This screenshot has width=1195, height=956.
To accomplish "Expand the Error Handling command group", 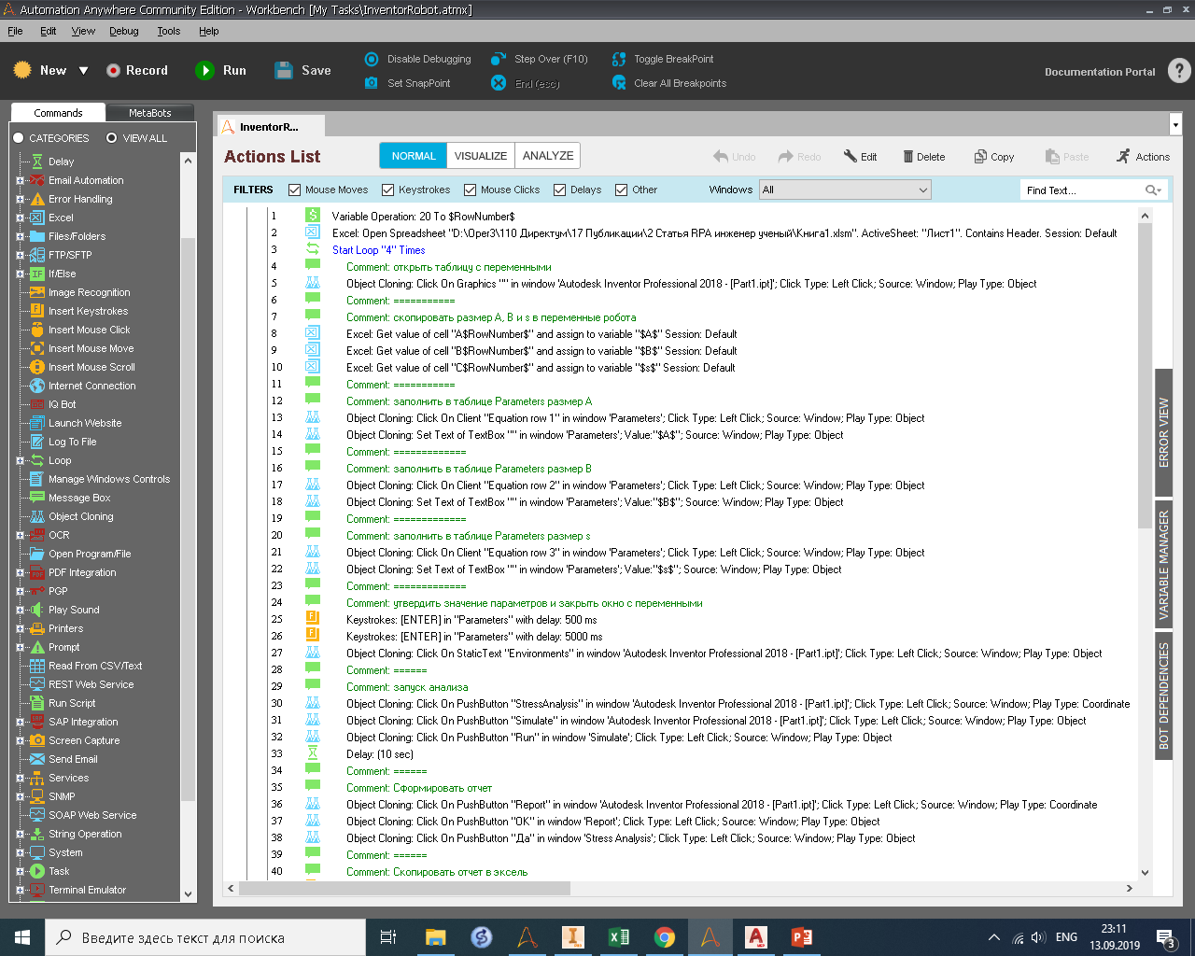I will pyautogui.click(x=20, y=199).
